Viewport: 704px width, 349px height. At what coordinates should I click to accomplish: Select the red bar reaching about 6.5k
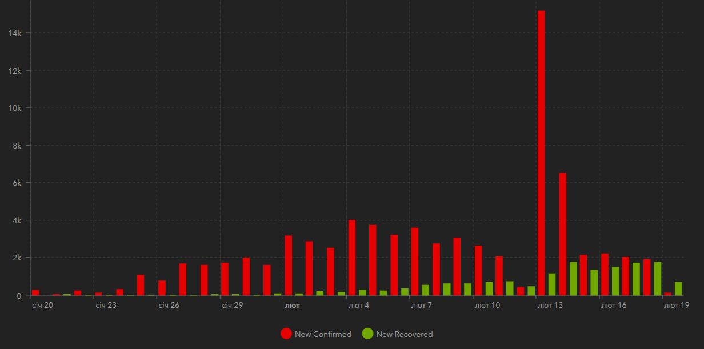point(562,234)
